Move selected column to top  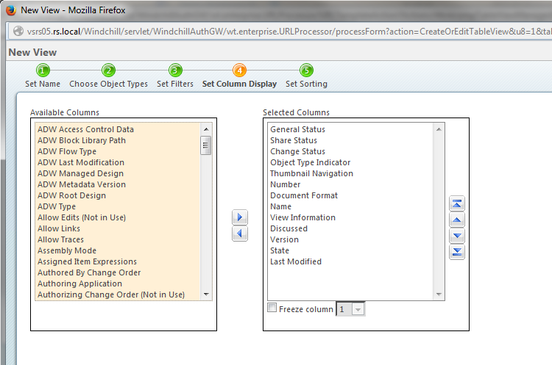(457, 203)
